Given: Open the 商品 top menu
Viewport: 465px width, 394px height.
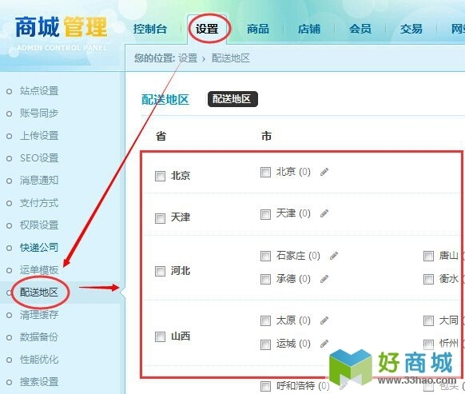Looking at the screenshot, I should click(258, 29).
